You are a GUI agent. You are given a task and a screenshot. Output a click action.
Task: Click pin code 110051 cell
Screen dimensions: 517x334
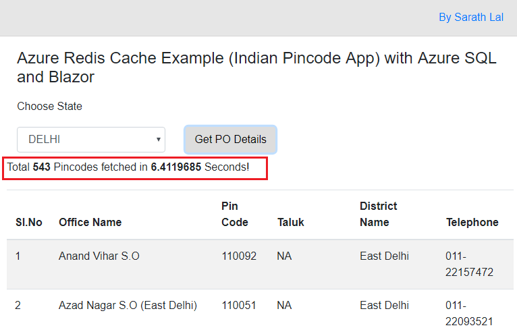[239, 306]
